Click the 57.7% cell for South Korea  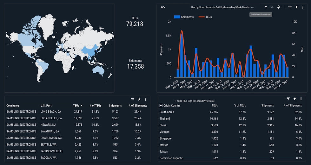242,112
